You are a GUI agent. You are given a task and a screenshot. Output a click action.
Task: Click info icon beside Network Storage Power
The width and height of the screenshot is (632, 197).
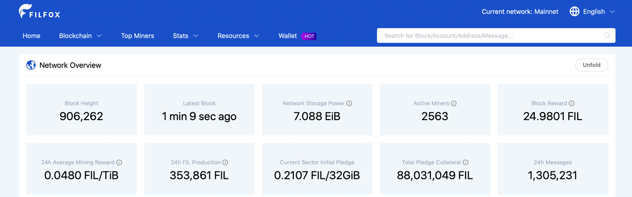(x=349, y=103)
